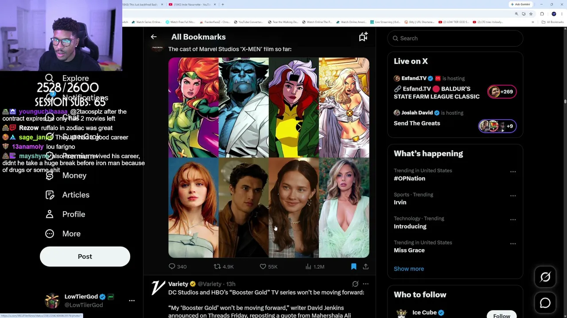Open the Variety profile avatar
This screenshot has height=318, width=567.
pyautogui.click(x=158, y=288)
